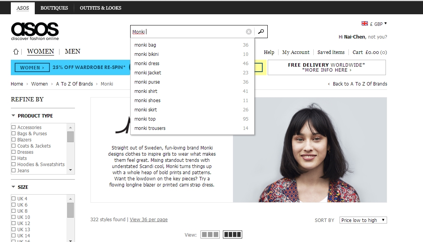Click the Home breadcrumb
423x242 pixels.
click(17, 84)
